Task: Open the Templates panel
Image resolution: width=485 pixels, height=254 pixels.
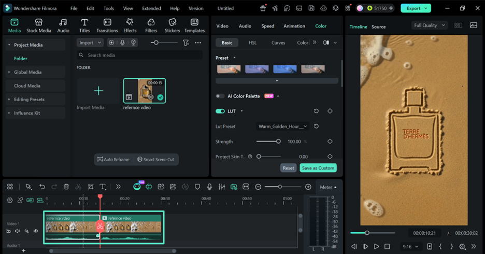Action: [194, 26]
